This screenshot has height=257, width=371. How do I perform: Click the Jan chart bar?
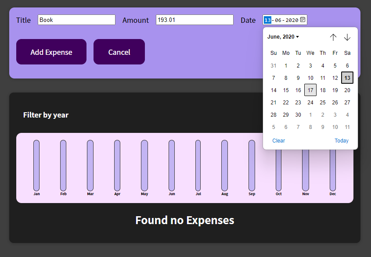point(36,165)
